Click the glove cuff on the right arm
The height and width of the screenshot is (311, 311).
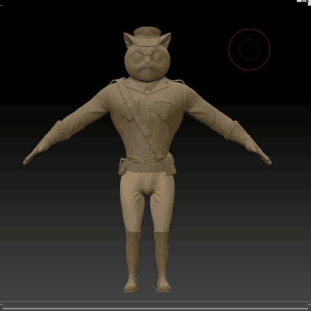(x=232, y=130)
